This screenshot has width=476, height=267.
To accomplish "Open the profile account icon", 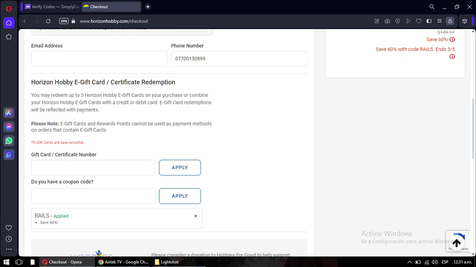I will tap(450, 21).
